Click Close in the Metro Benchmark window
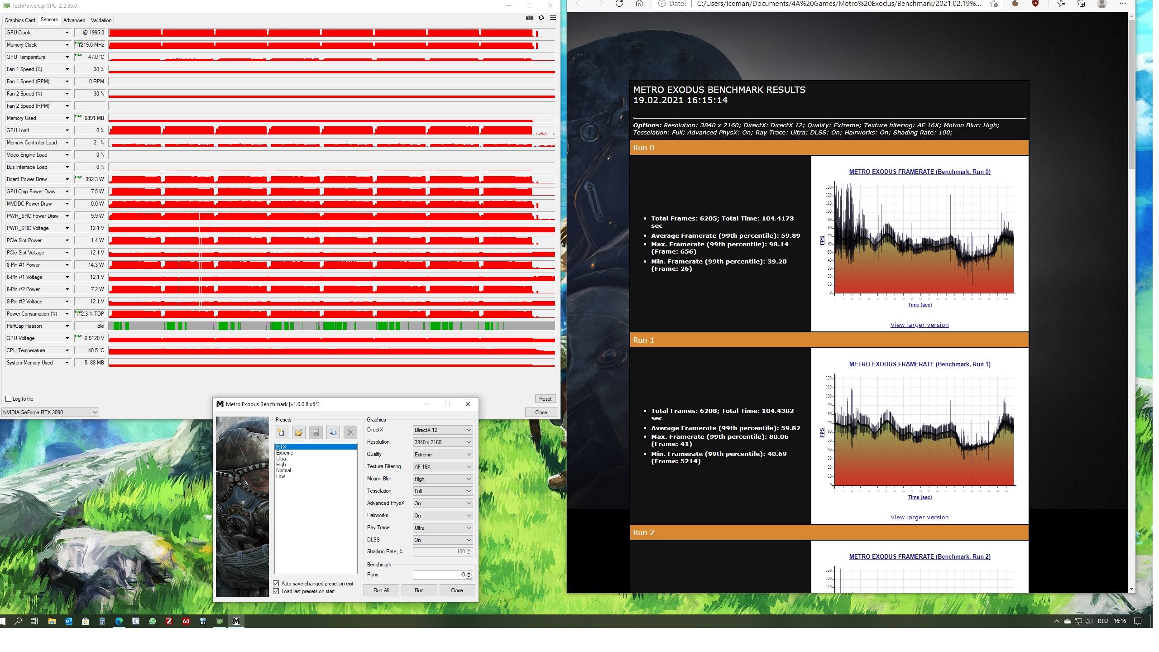1159x652 pixels. [x=457, y=590]
